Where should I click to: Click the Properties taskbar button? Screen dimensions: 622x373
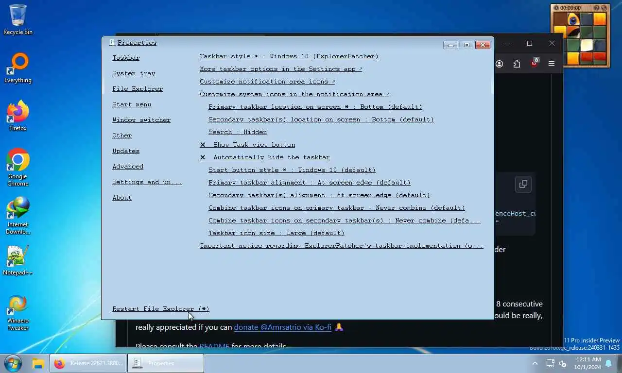(166, 363)
